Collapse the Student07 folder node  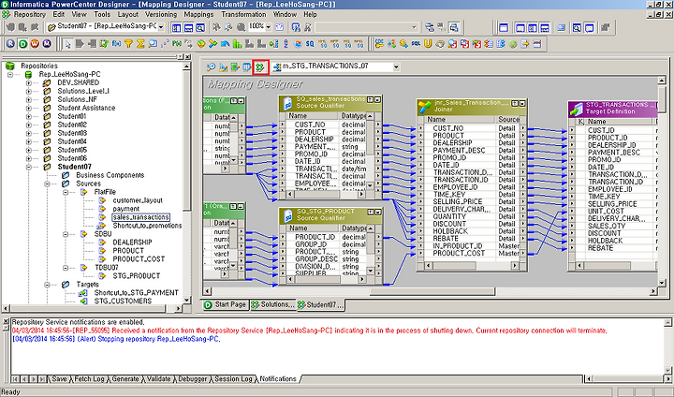click(x=29, y=167)
